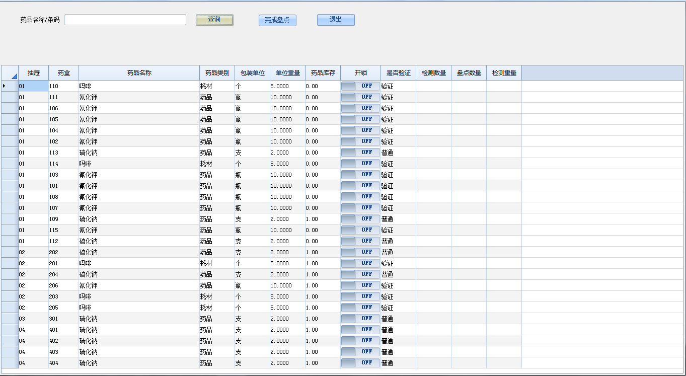Click the 抽屉 column header
686x376 pixels.
[34, 73]
